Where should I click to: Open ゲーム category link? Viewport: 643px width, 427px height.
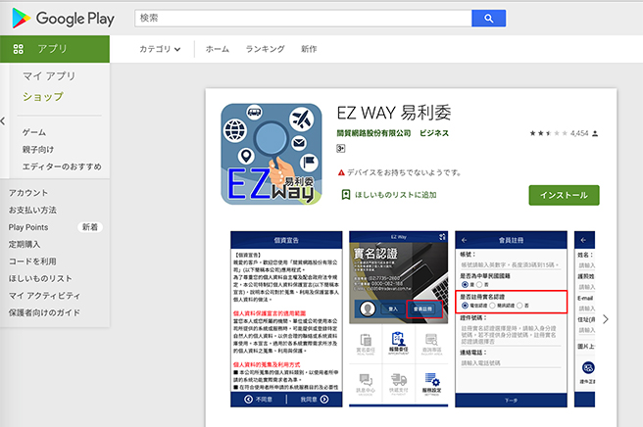[34, 132]
